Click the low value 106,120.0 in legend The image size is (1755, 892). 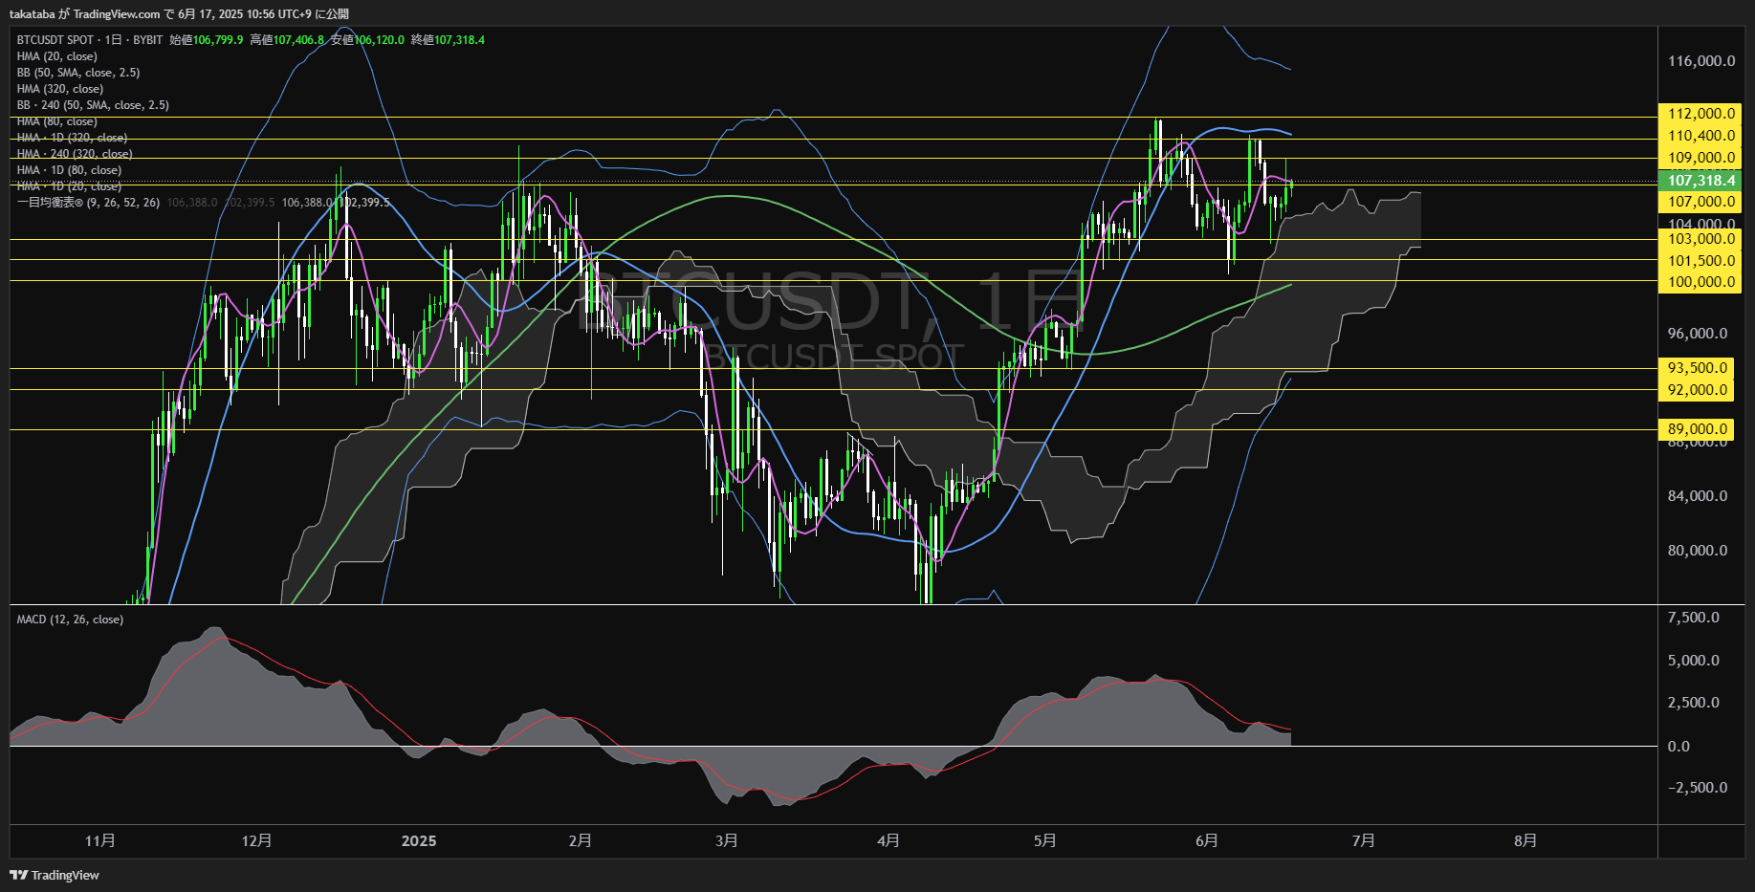coord(380,40)
